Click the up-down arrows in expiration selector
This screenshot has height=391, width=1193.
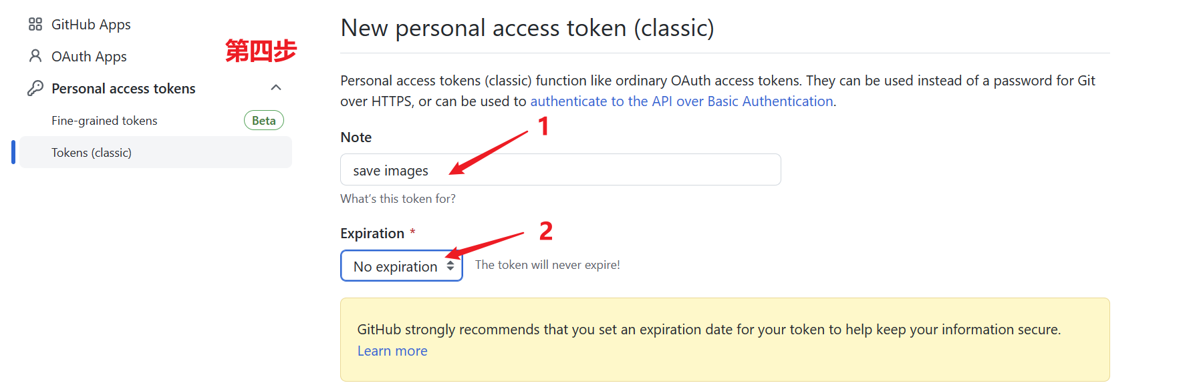(450, 266)
